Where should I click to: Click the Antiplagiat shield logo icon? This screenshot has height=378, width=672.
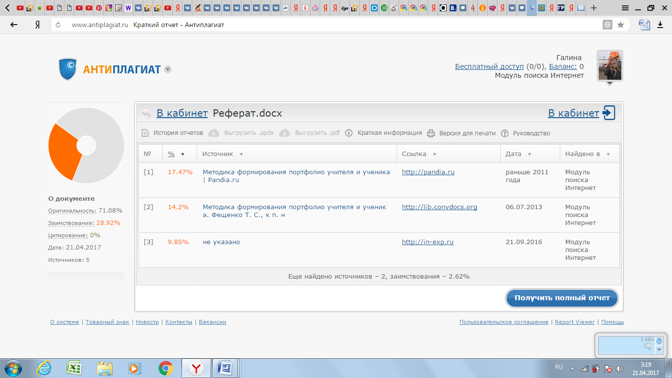(68, 69)
